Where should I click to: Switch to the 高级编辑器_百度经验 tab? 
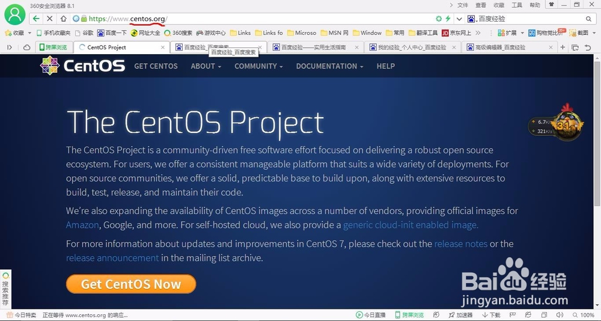510,47
